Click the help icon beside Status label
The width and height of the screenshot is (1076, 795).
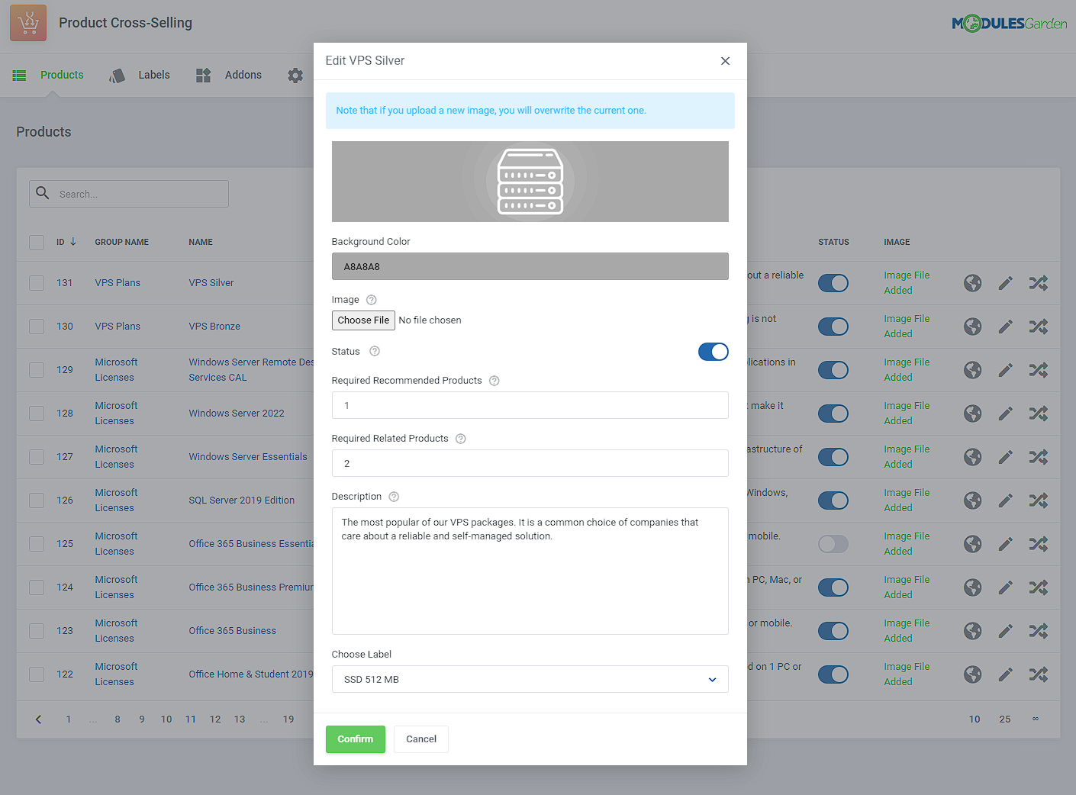click(x=375, y=352)
